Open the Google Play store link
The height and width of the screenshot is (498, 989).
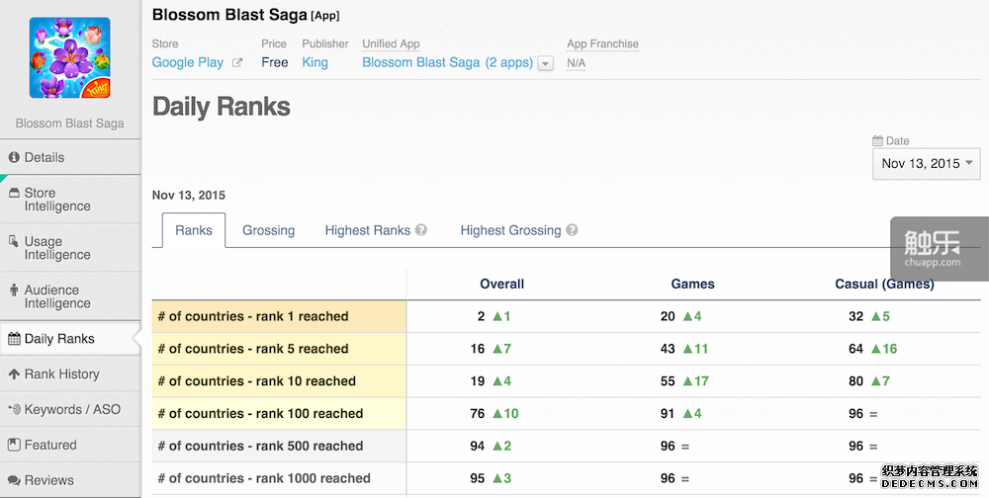pos(187,62)
